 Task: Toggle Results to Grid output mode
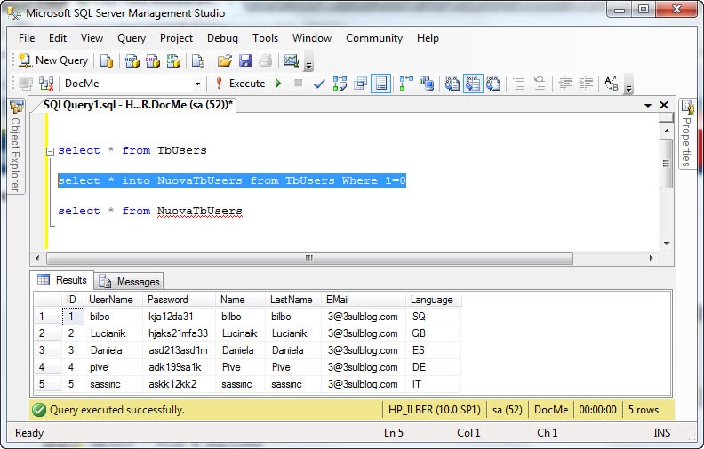pyautogui.click(x=473, y=84)
